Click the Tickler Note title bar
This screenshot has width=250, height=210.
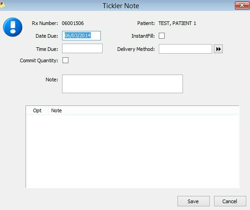click(121, 6)
